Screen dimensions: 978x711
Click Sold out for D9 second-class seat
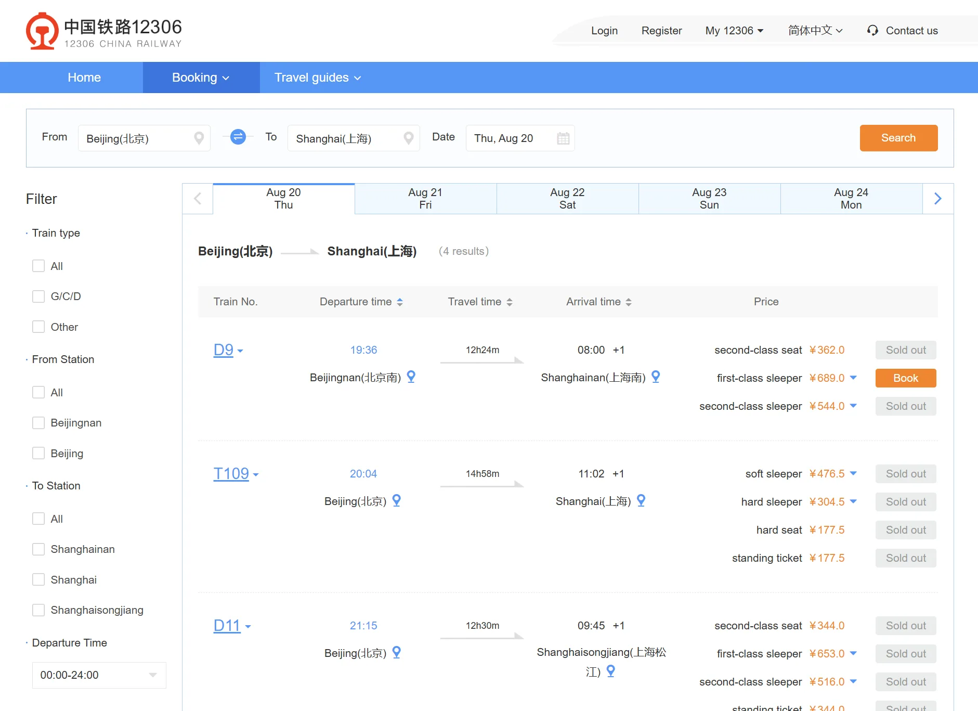[x=906, y=350]
